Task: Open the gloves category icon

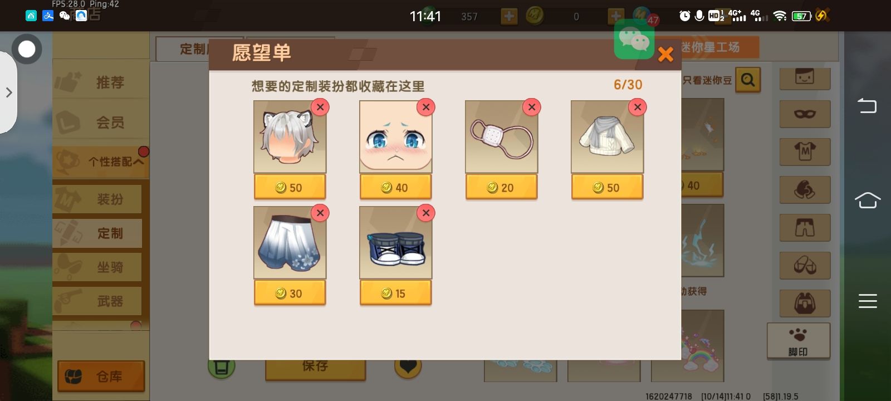Action: pos(805,190)
